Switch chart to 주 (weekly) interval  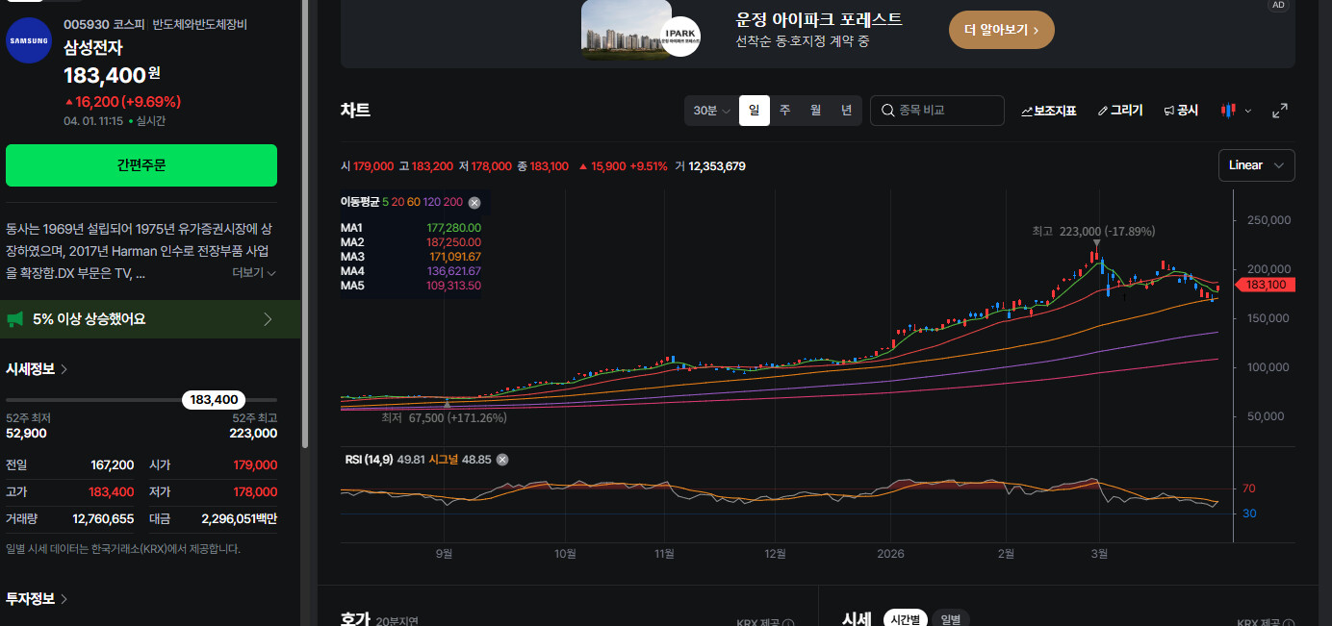[784, 111]
